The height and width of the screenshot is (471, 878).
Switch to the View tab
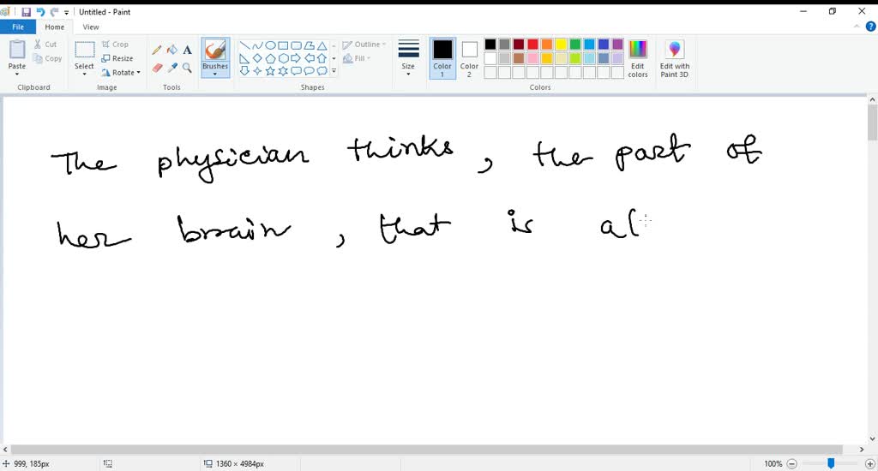[91, 27]
